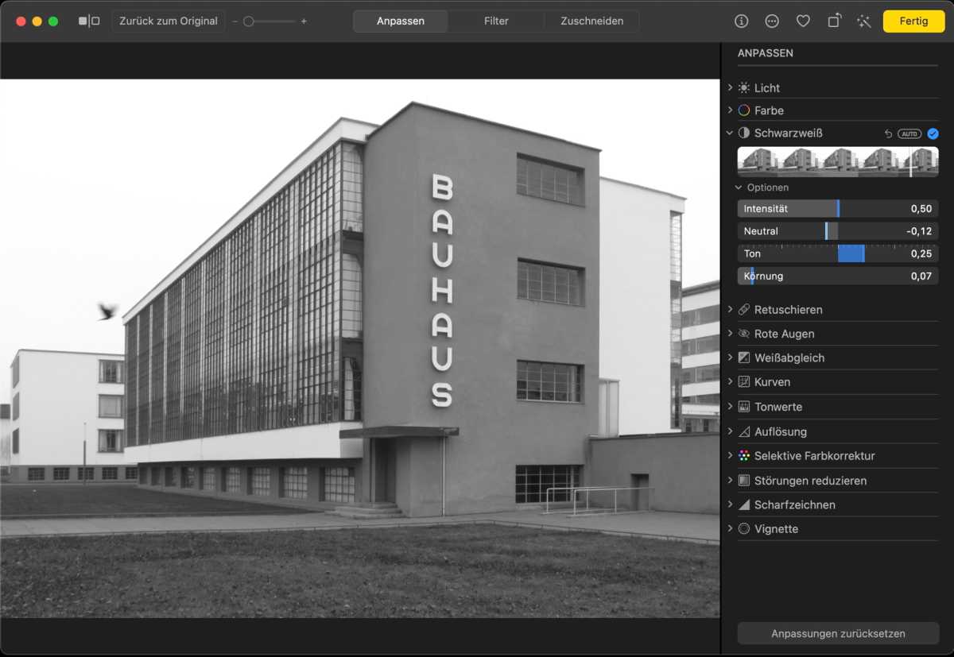Click the Körnung value 0,07
The width and height of the screenshot is (954, 657).
point(921,276)
